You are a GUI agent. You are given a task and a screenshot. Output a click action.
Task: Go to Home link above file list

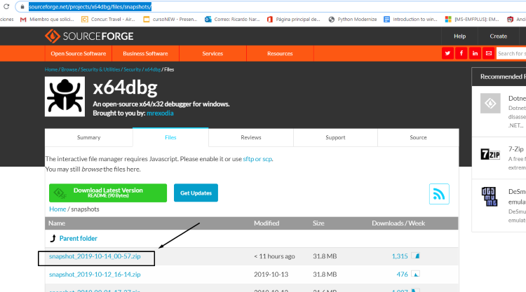click(x=58, y=209)
